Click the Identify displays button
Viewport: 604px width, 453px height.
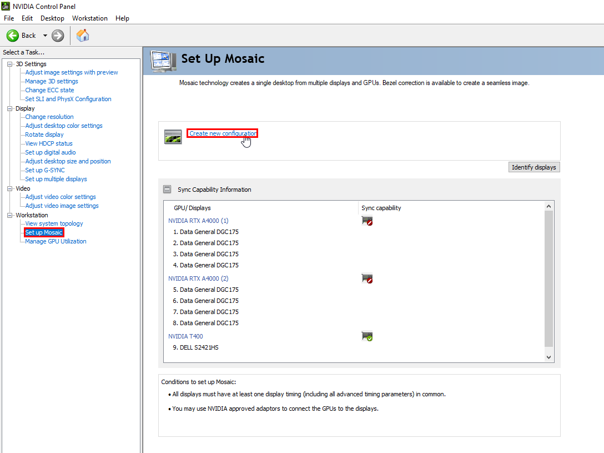click(534, 167)
